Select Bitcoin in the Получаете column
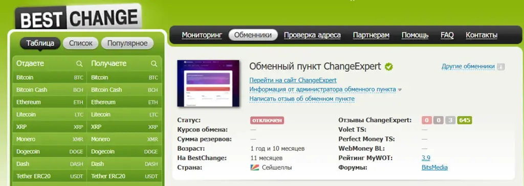524x186 pixels. [x=124, y=77]
